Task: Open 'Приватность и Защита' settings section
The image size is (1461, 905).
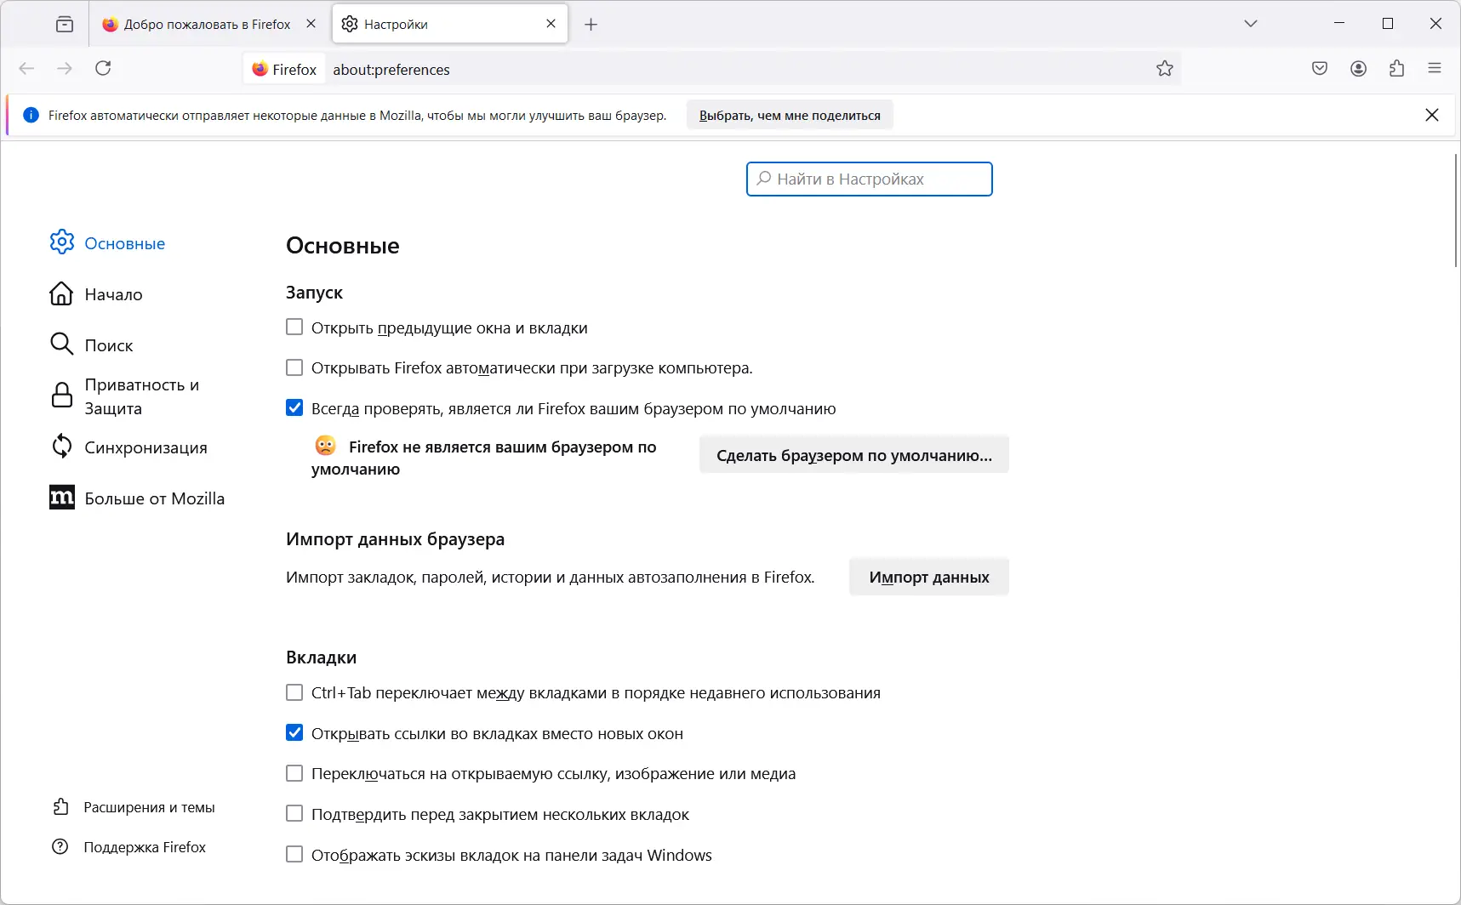Action: click(140, 396)
